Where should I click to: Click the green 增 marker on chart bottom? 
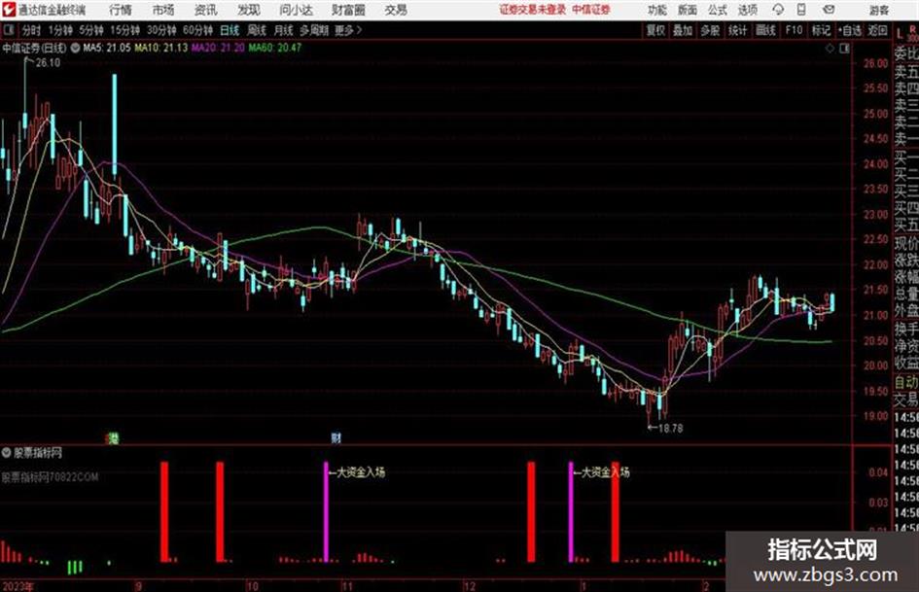point(113,437)
